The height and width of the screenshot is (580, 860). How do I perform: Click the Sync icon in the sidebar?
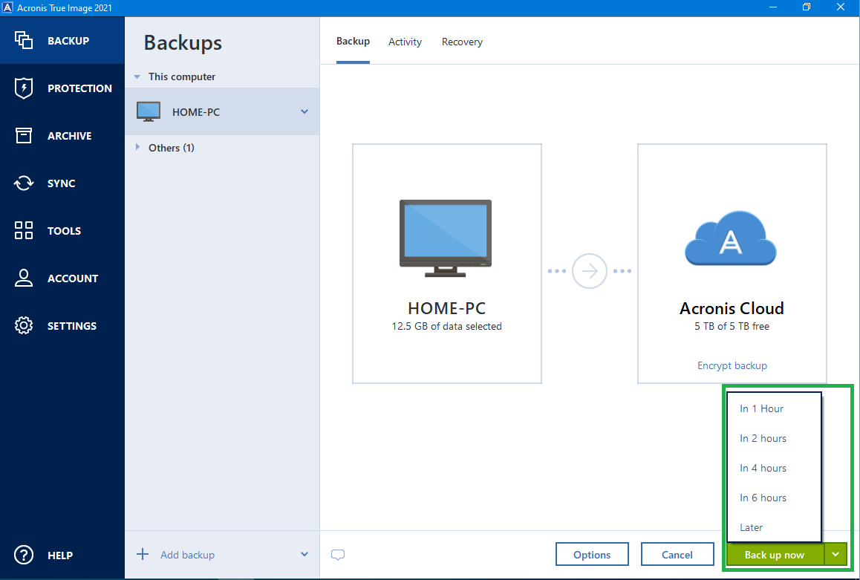pyautogui.click(x=23, y=183)
